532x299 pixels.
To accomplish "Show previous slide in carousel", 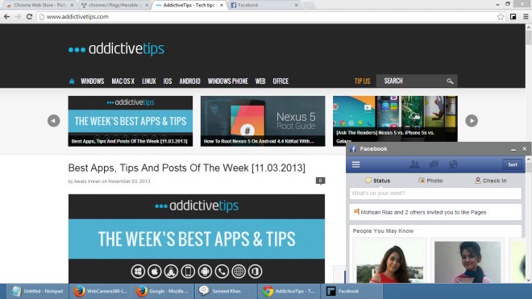I will [x=54, y=121].
